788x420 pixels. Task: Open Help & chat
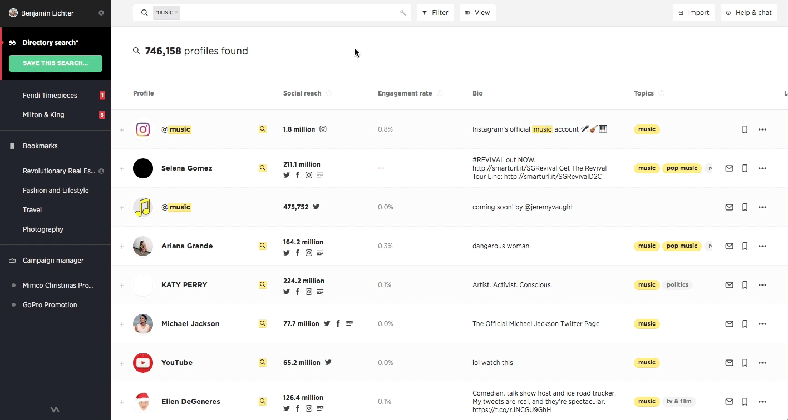point(749,13)
